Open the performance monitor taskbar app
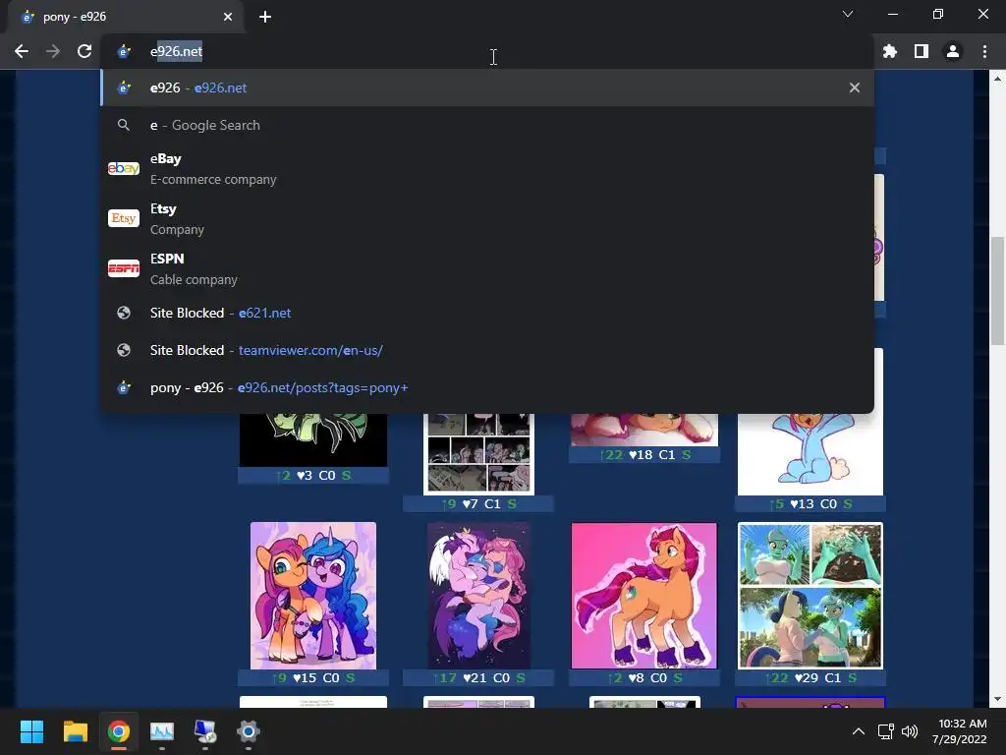The width and height of the screenshot is (1006, 755). (x=162, y=731)
